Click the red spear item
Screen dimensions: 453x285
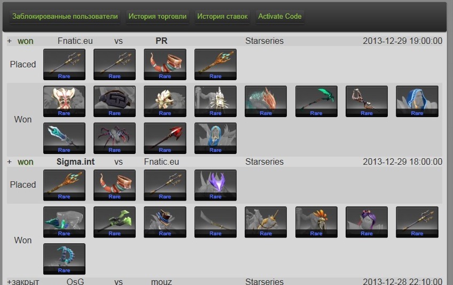pos(165,138)
